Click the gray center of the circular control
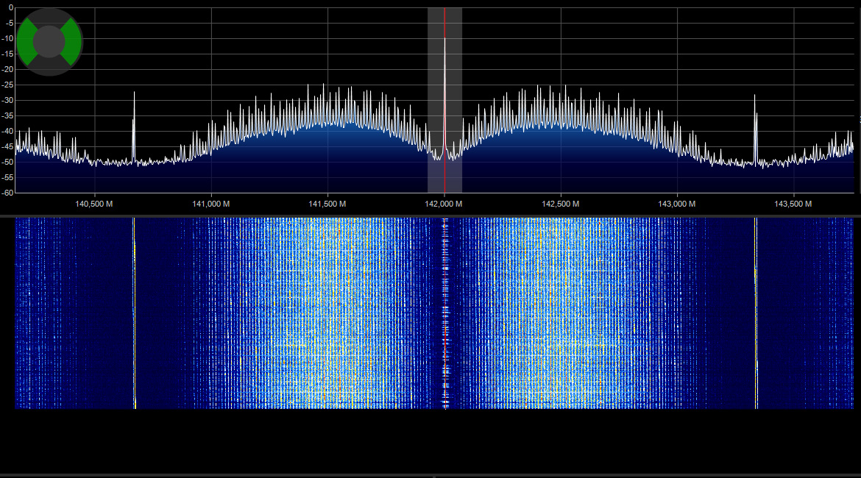This screenshot has height=478, width=861. coord(49,42)
